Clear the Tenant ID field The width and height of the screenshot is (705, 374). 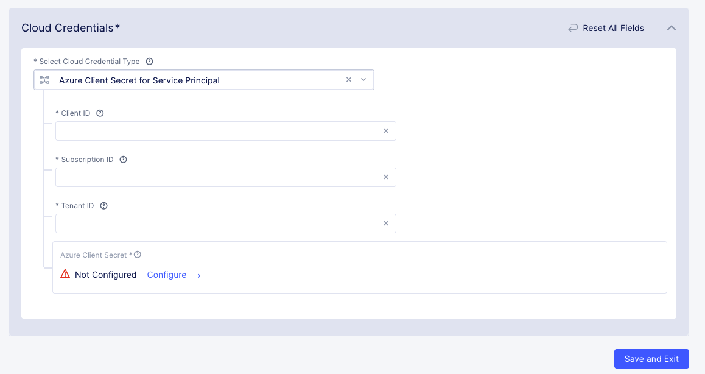(386, 223)
